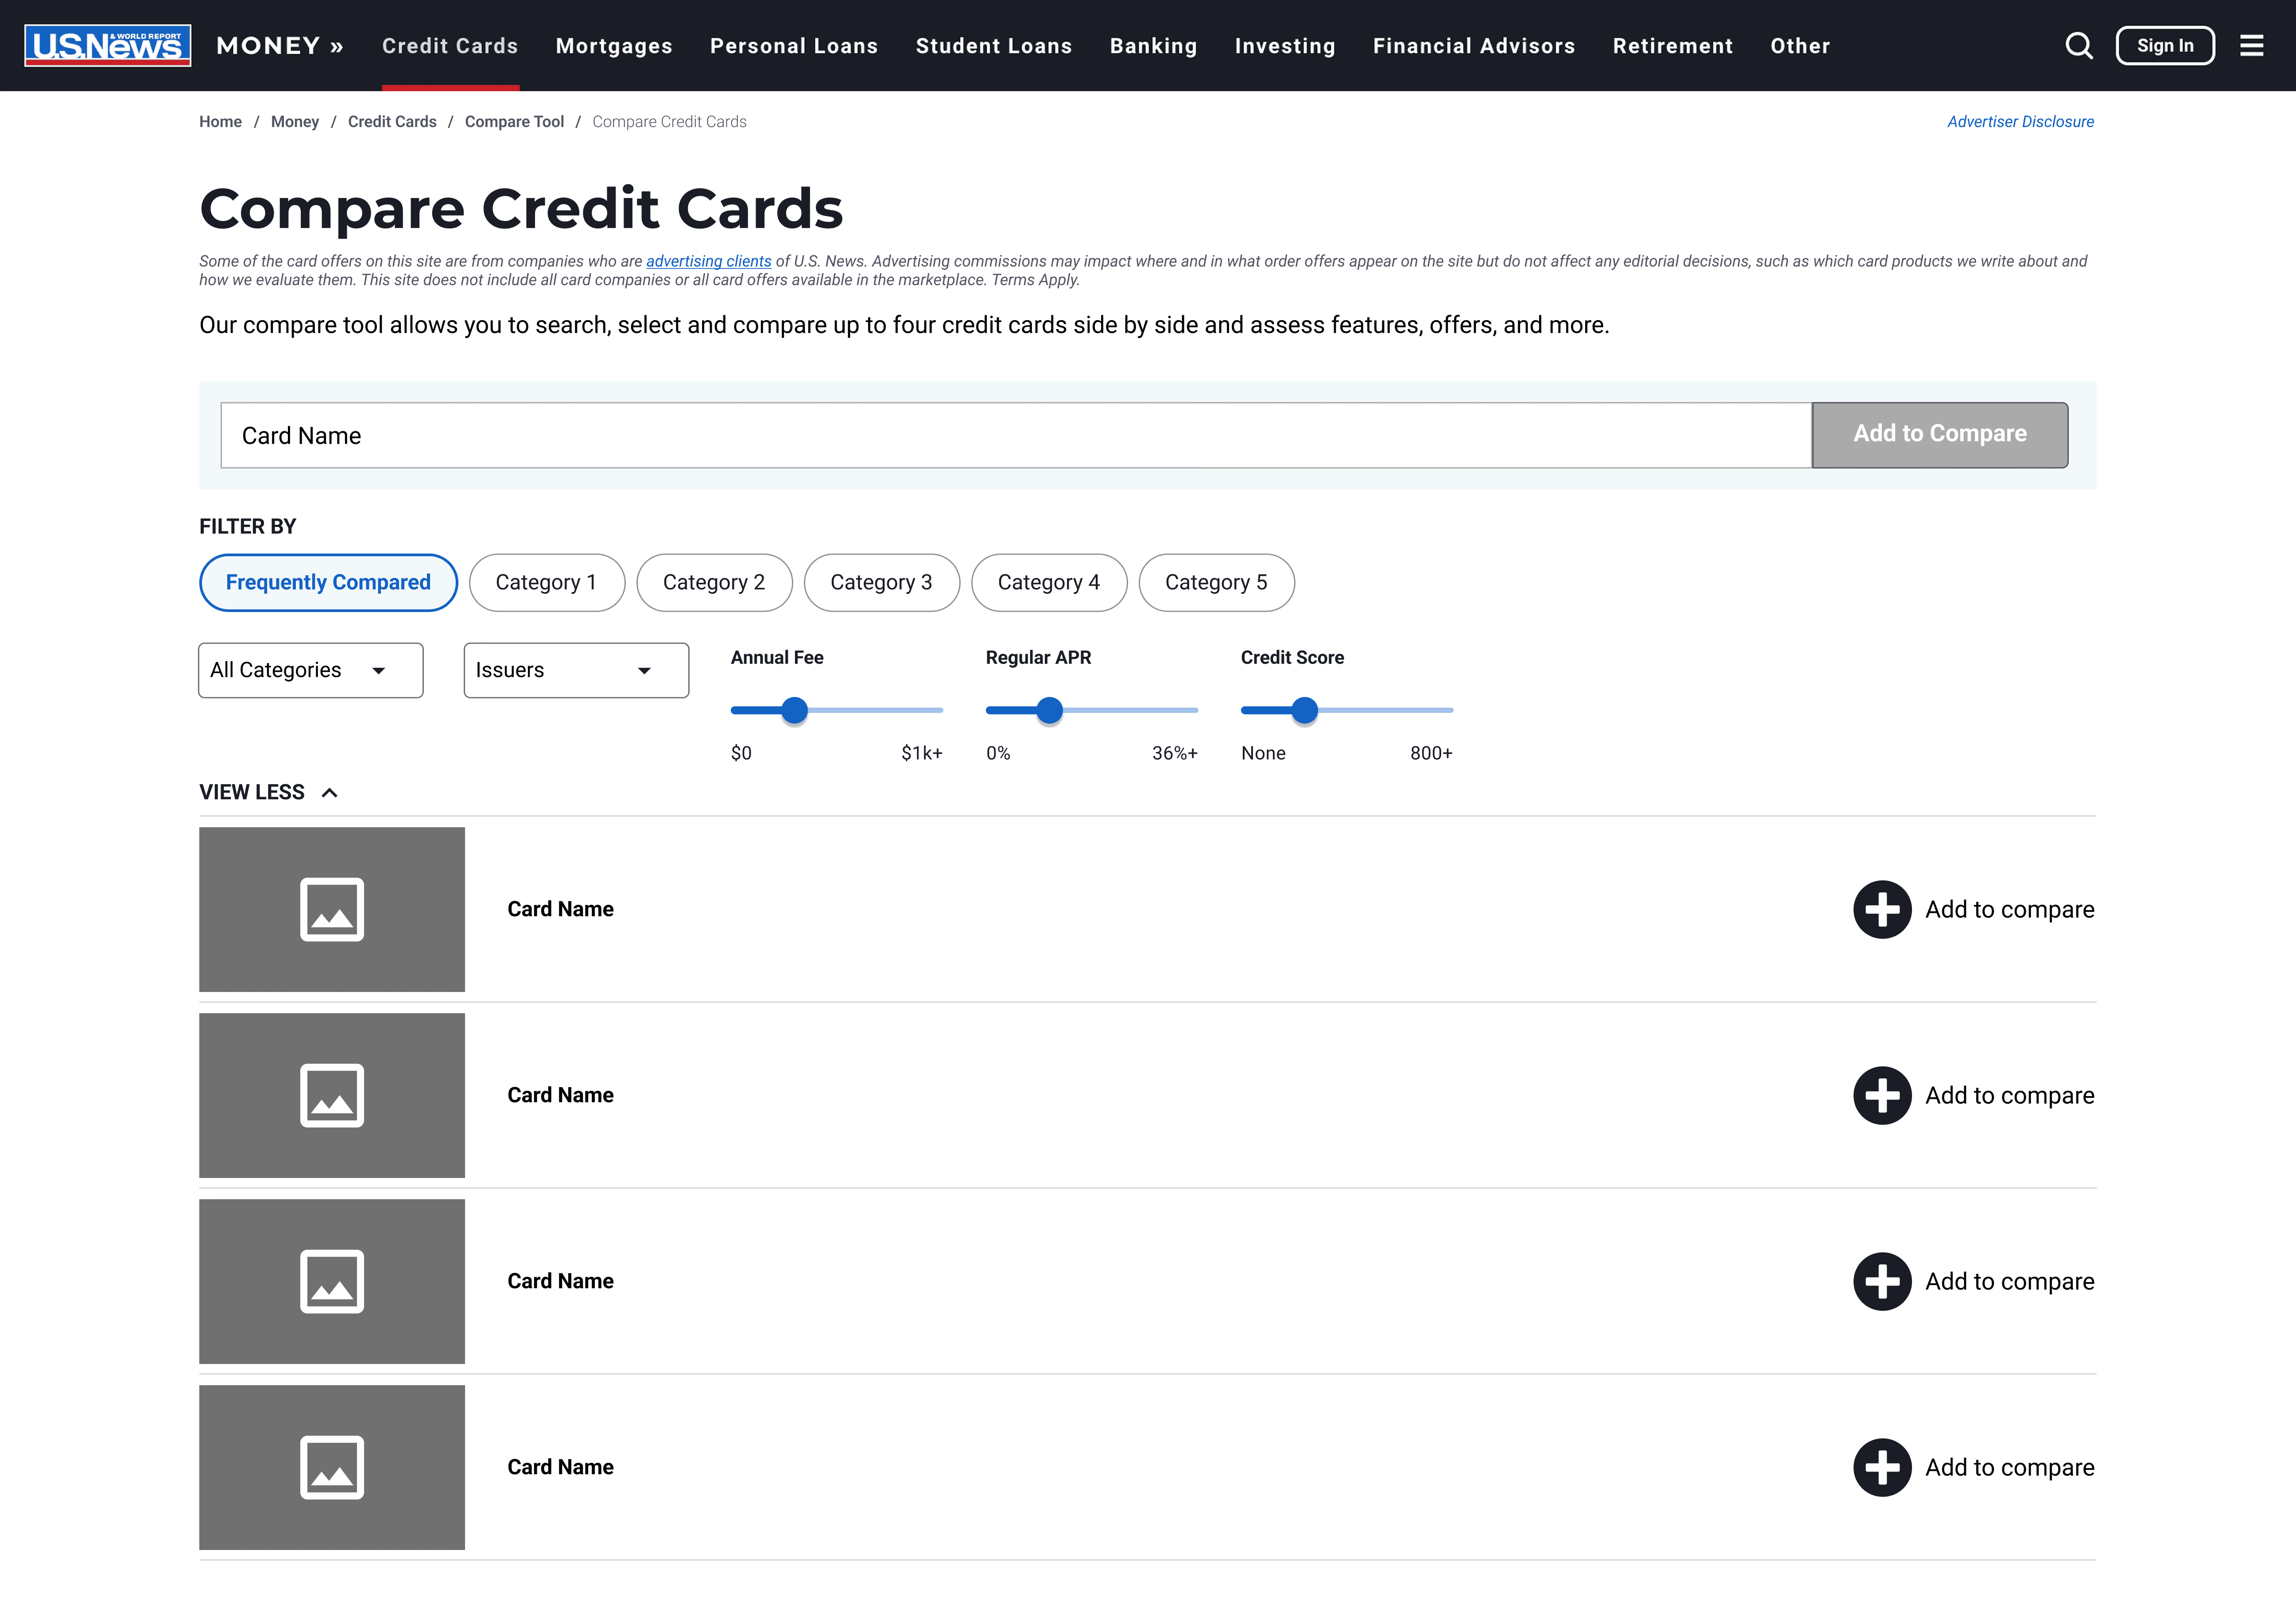Open the advertising clients link

coord(708,261)
